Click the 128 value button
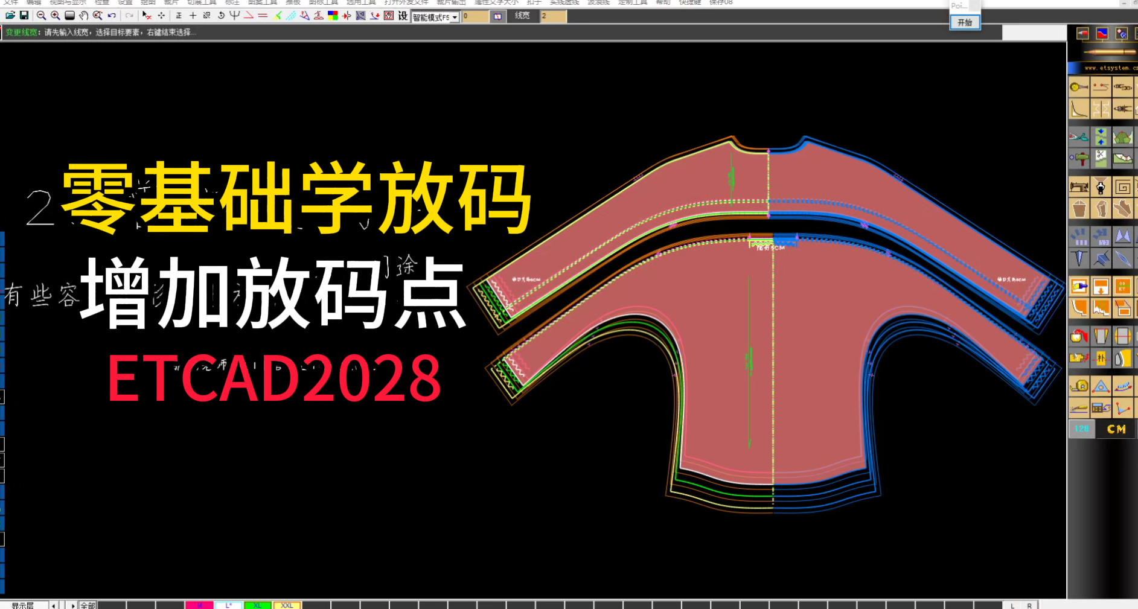 [x=1081, y=429]
